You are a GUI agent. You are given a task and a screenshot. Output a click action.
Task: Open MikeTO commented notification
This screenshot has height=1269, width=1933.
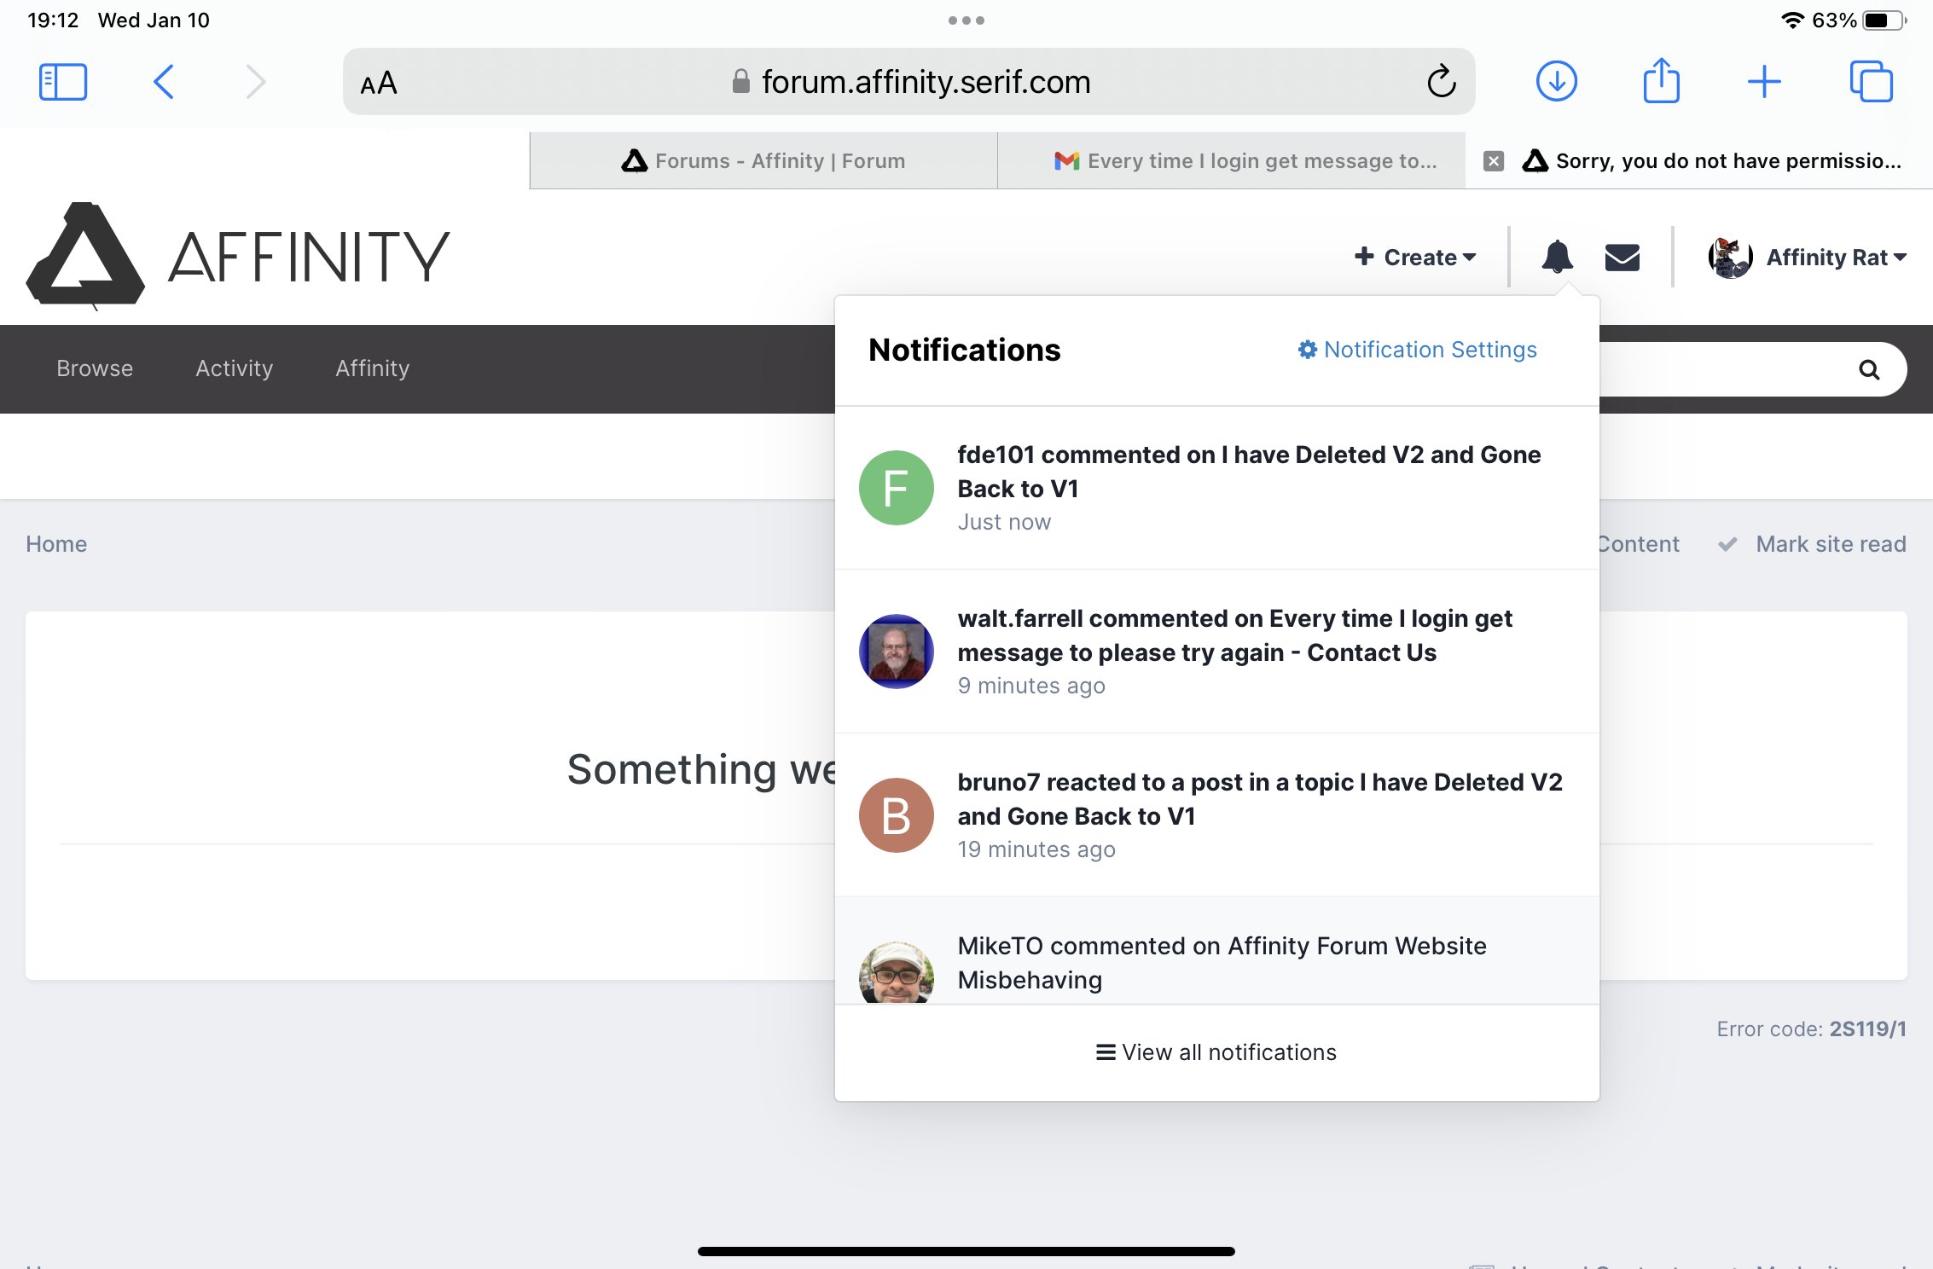click(x=1216, y=951)
